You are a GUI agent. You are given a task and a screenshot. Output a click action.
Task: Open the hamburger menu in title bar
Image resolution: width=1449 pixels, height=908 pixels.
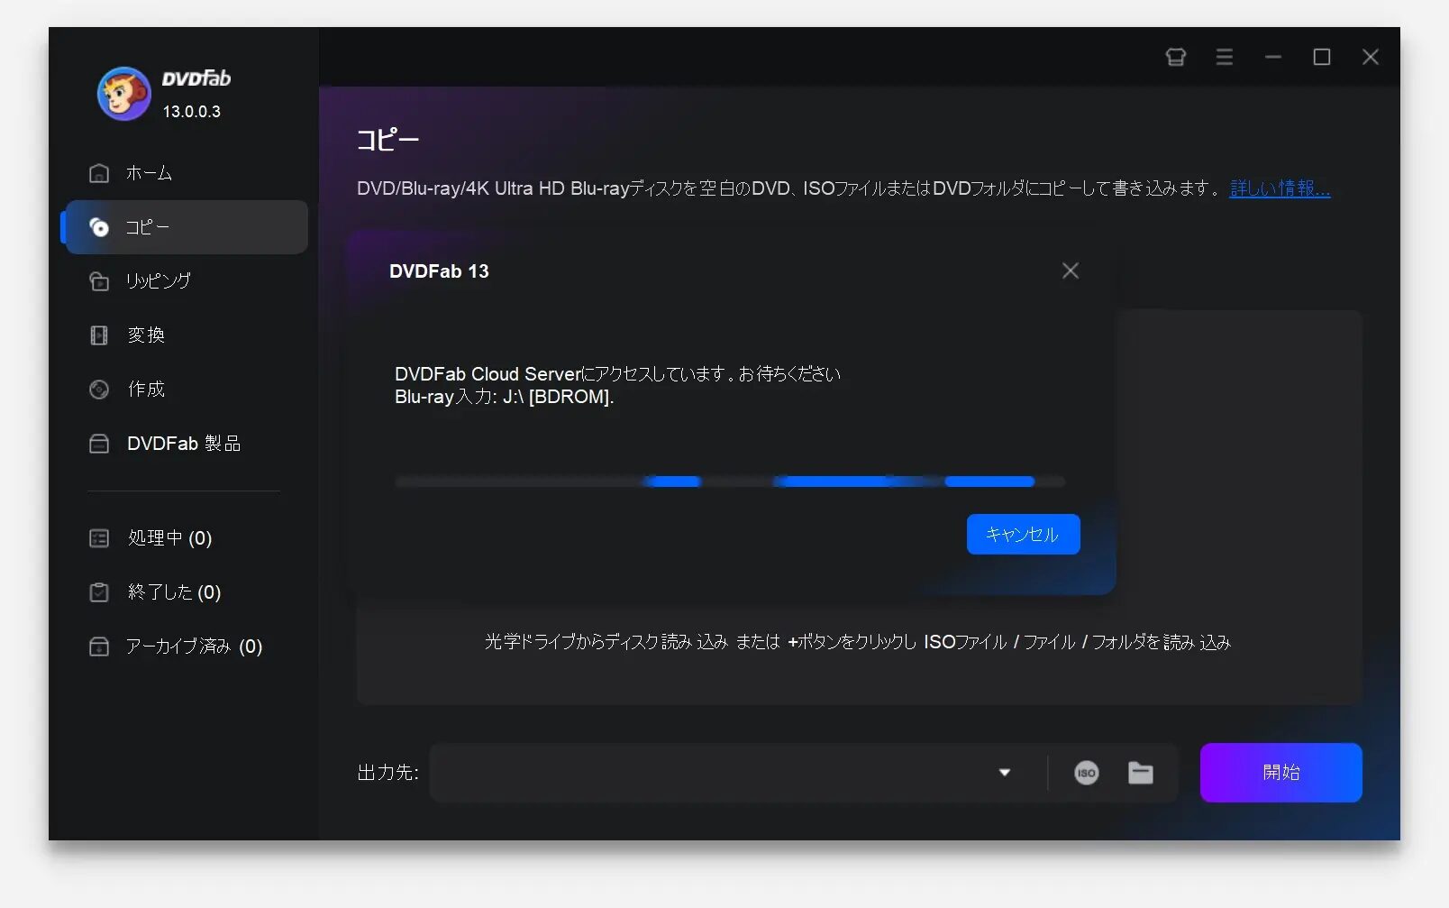tap(1224, 58)
